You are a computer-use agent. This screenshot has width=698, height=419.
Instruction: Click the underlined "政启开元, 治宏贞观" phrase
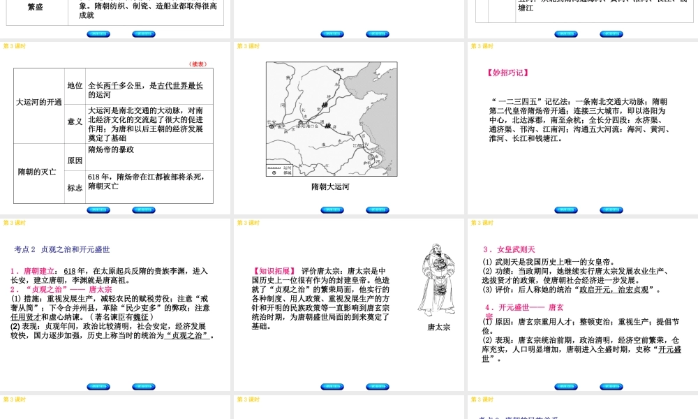coord(614,290)
